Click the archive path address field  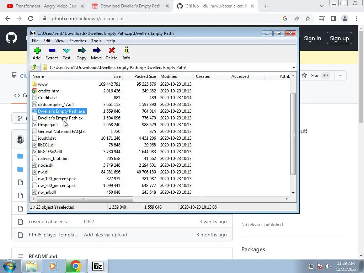tap(166, 68)
